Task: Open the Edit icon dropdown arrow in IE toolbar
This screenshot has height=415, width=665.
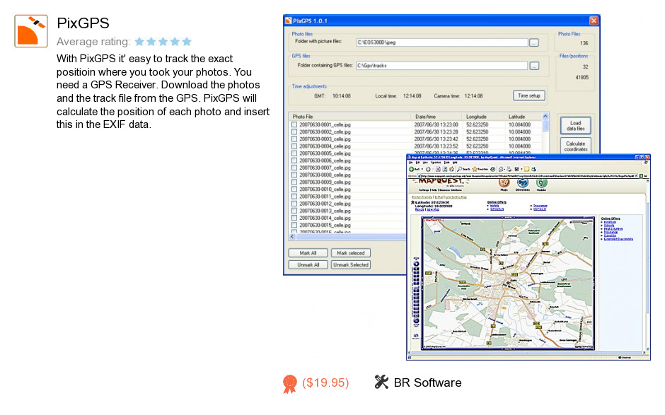Action: [521, 169]
